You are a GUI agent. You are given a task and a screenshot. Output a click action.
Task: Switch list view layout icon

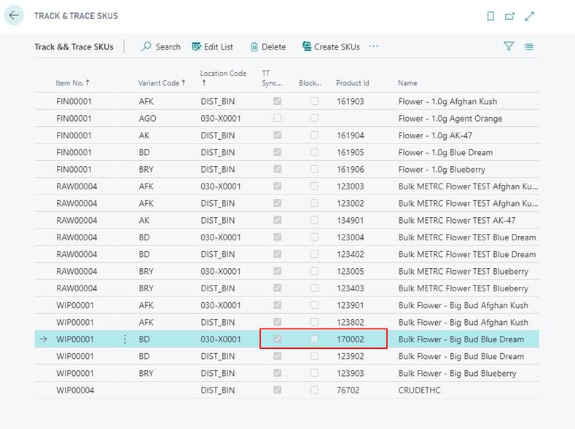[529, 47]
